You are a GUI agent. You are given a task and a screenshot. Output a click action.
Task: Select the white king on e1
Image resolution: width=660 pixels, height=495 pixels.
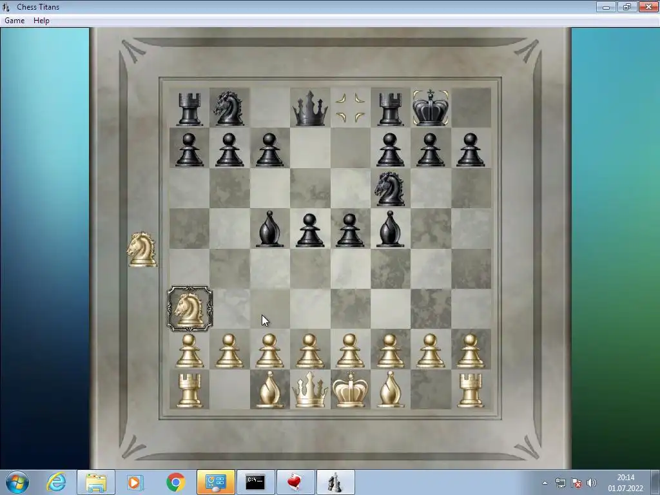coord(350,389)
